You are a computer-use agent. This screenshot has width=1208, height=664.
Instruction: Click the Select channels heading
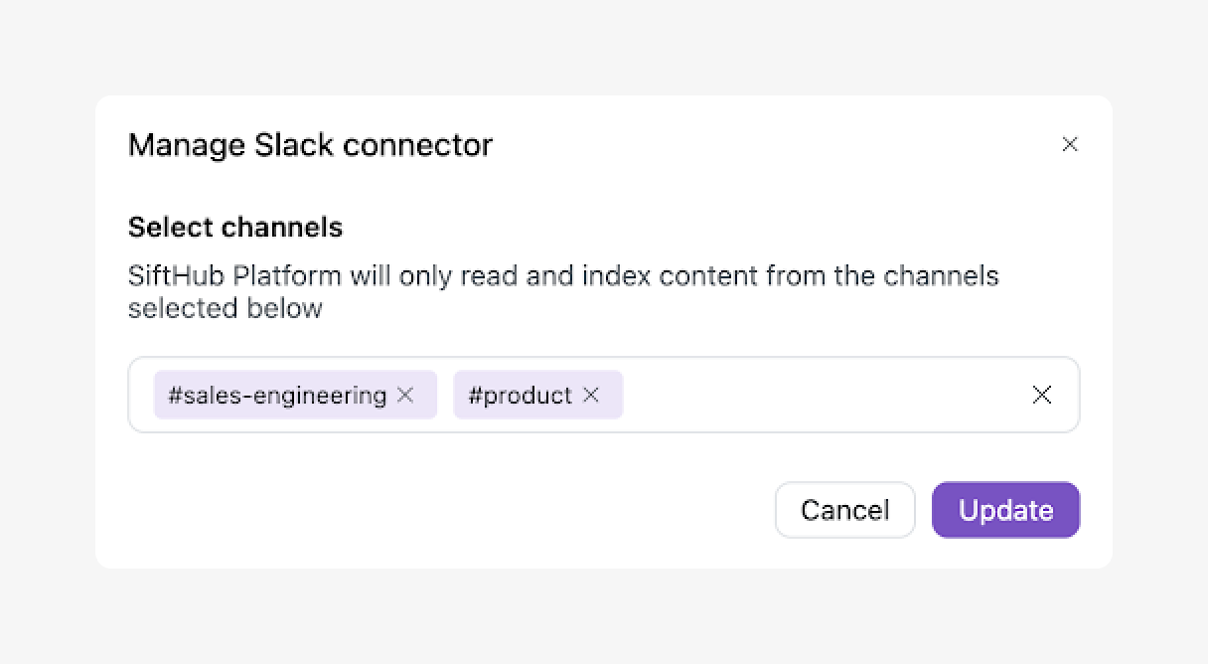(x=235, y=228)
